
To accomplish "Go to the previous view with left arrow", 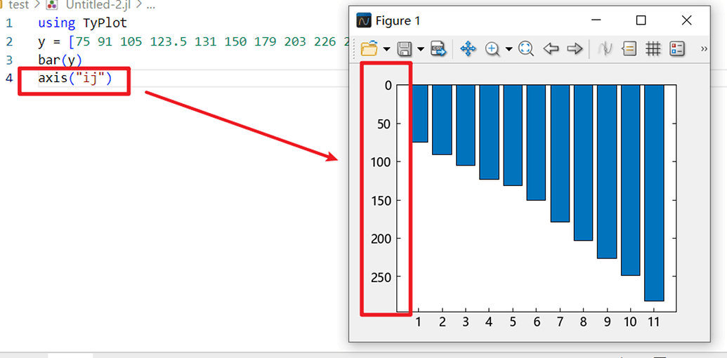I will click(551, 48).
